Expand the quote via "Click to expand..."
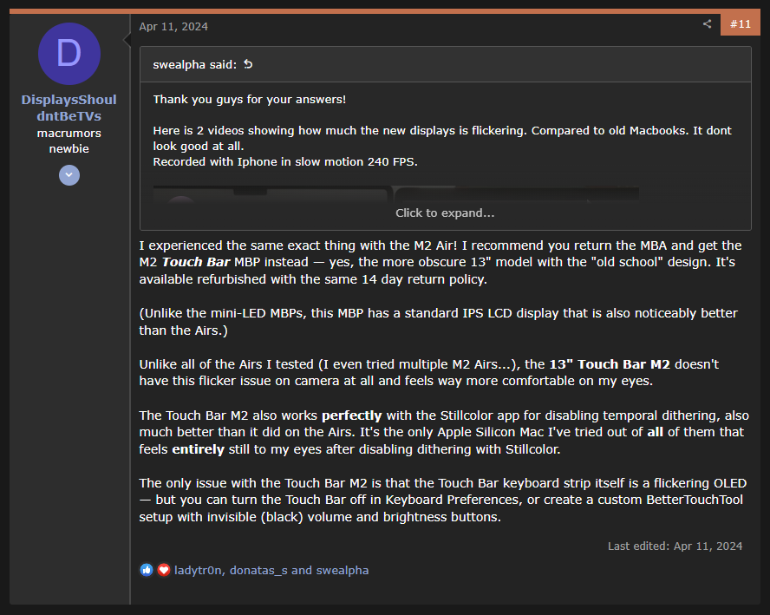 pos(445,213)
